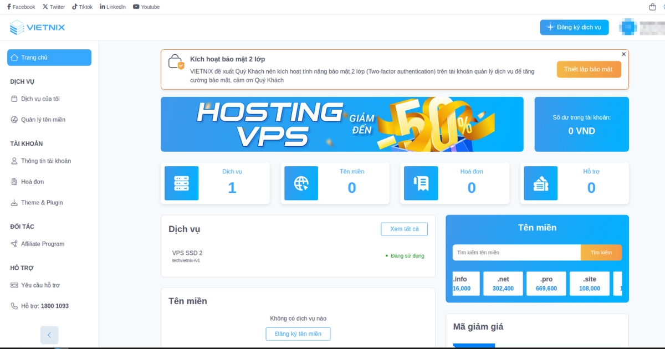Open the X (Twitter) link
The height and width of the screenshot is (349, 665).
53,6
